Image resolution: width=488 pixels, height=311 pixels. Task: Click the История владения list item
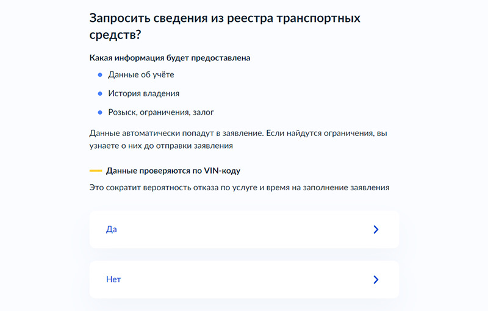143,94
